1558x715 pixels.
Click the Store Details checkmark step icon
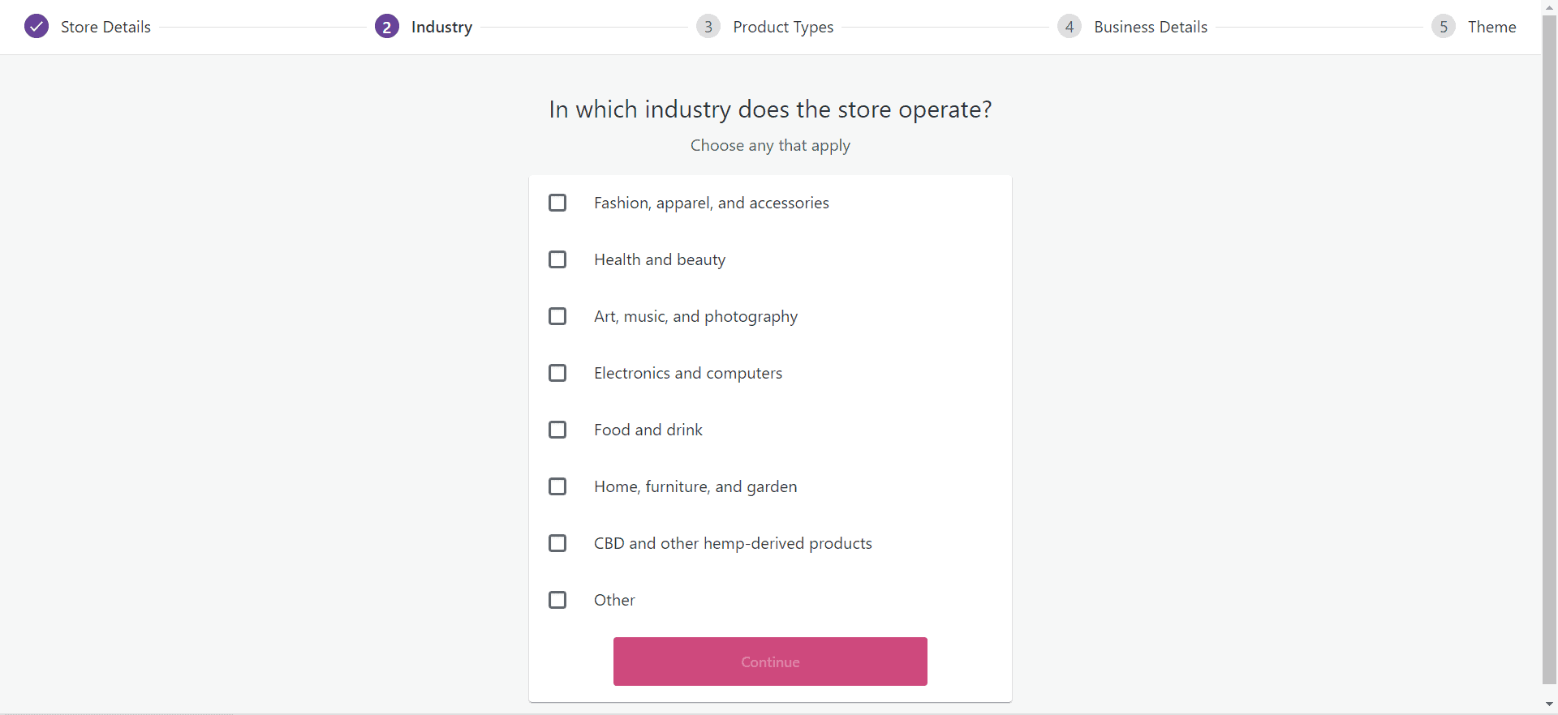tap(37, 27)
